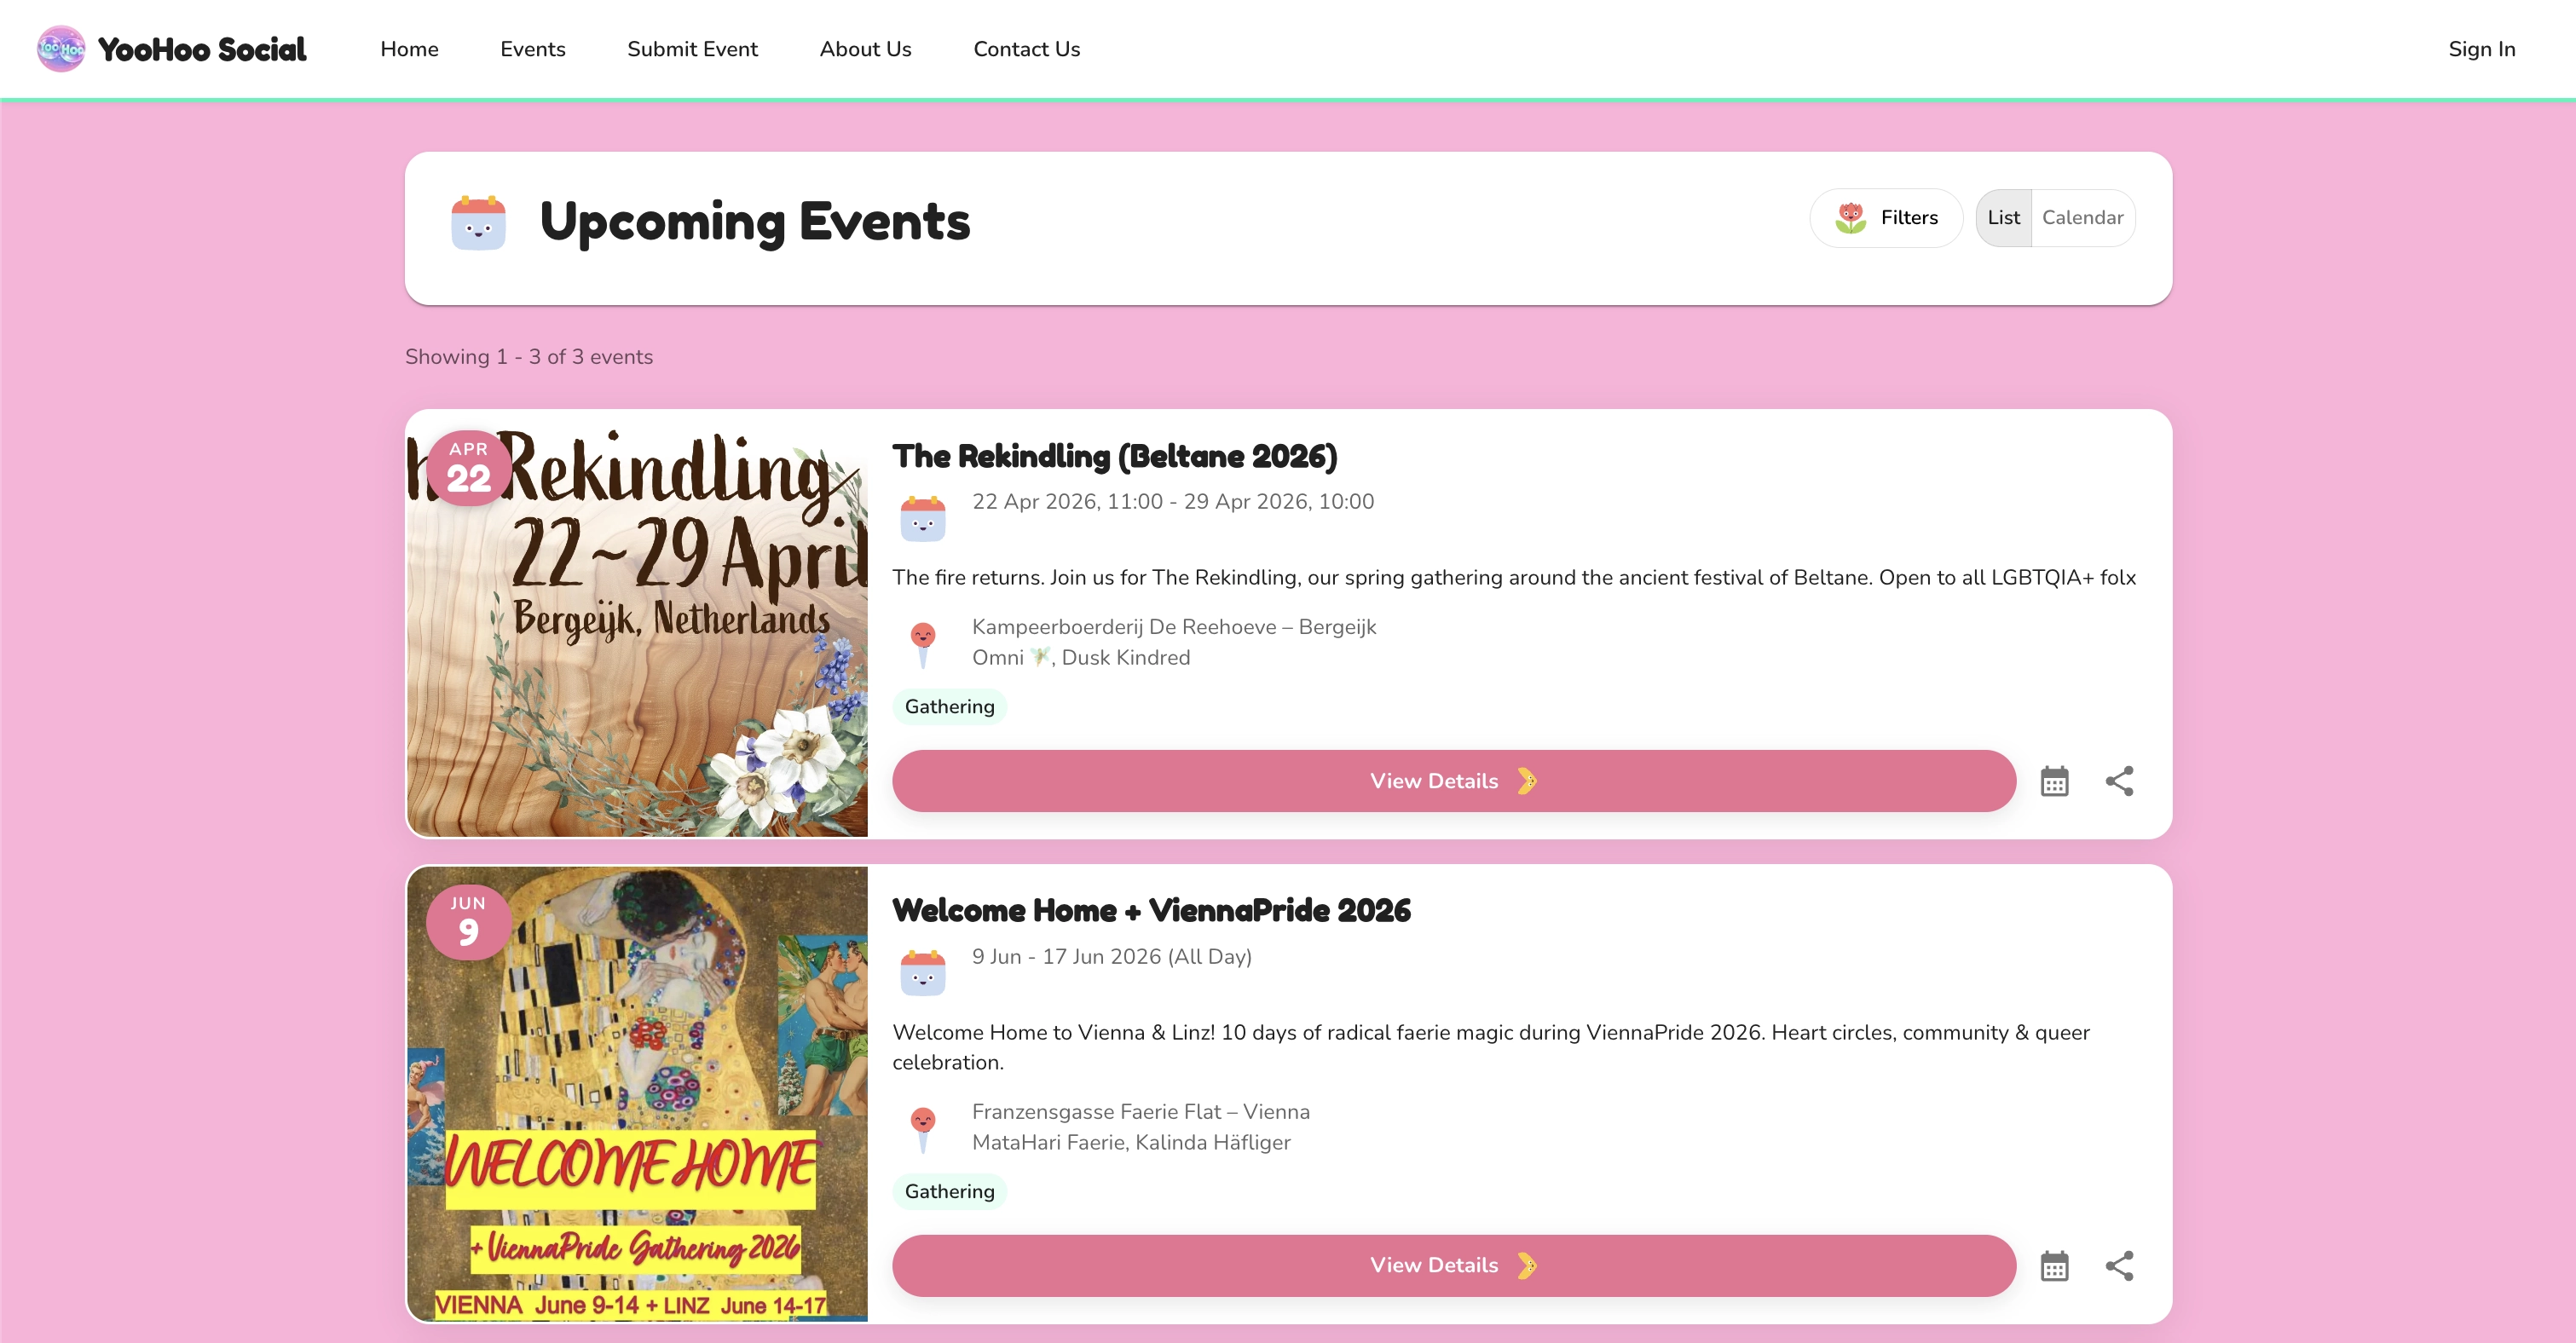2576x1343 pixels.
Task: Click the tulip icon in Filters
Action: pos(1850,218)
